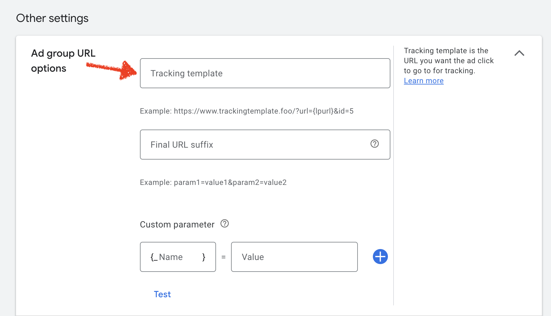Open help icon in Final URL suffix field
The width and height of the screenshot is (551, 316).
[374, 144]
